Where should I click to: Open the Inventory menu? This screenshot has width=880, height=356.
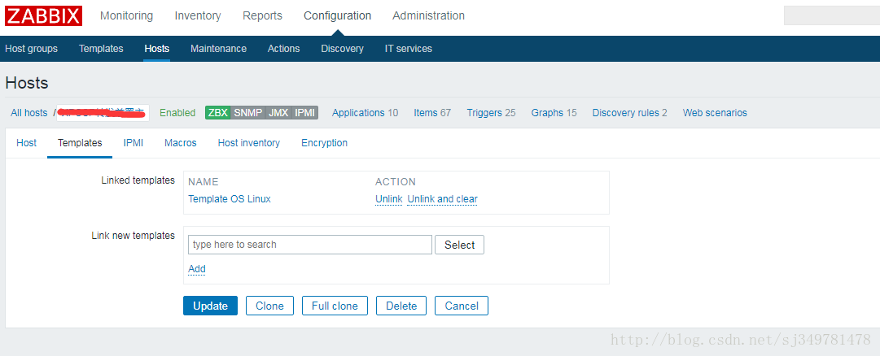[198, 15]
